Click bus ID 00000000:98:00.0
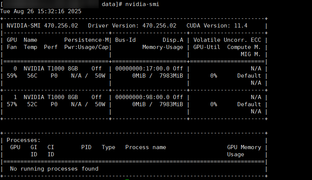312x180 pixels. 142,97
